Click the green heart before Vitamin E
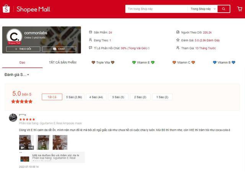Viewport: 245px width, 174px height. click(x=134, y=62)
